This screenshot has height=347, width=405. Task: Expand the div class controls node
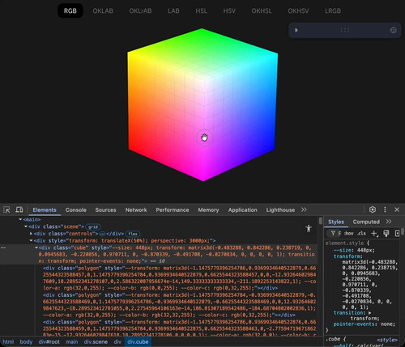(x=31, y=234)
